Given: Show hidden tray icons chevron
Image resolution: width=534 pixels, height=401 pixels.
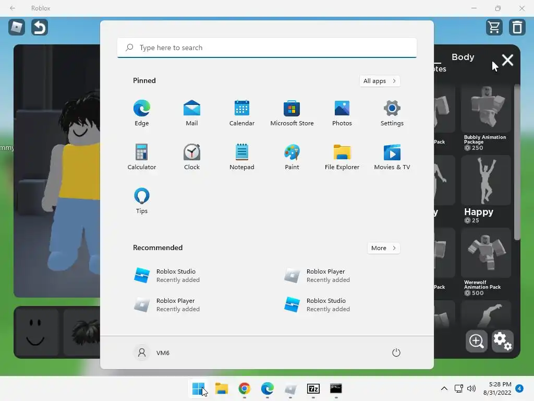Looking at the screenshot, I should pos(444,388).
